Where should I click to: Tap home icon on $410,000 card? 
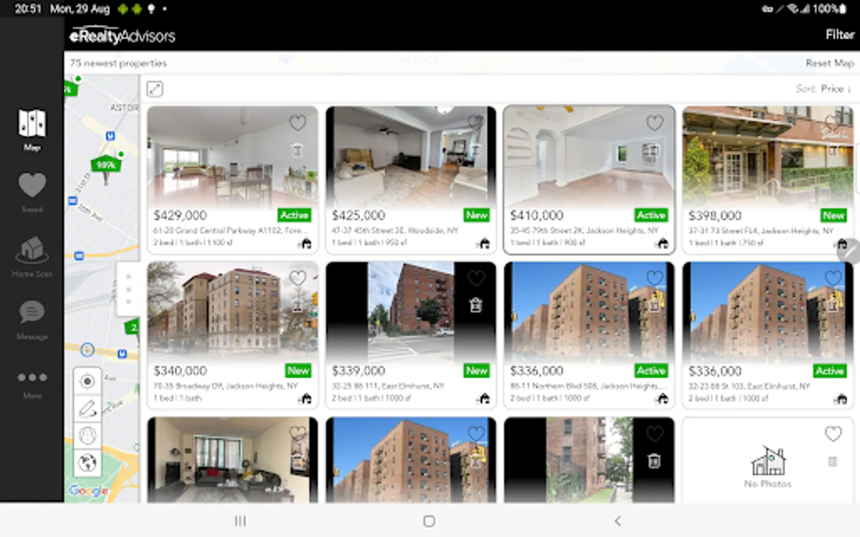662,243
